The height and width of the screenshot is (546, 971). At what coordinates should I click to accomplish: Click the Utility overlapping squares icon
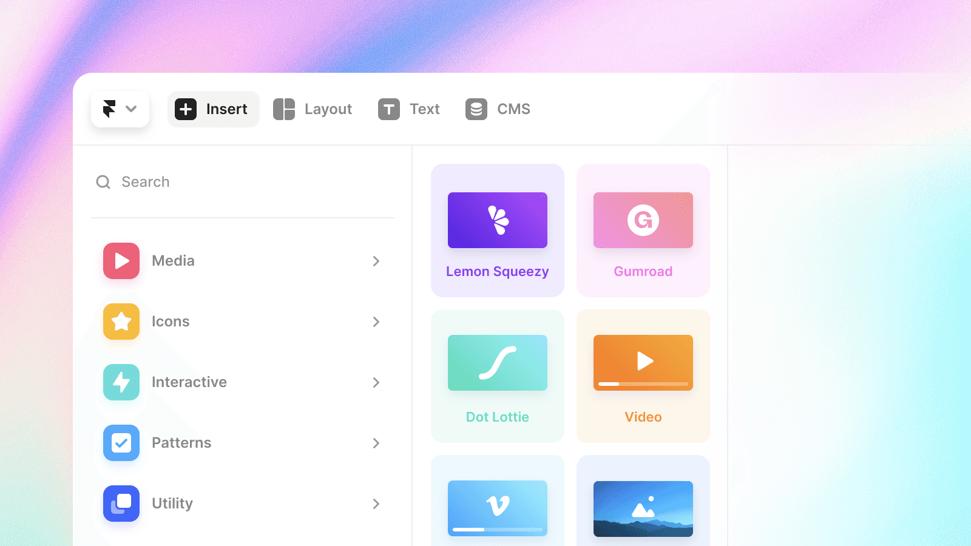click(121, 504)
